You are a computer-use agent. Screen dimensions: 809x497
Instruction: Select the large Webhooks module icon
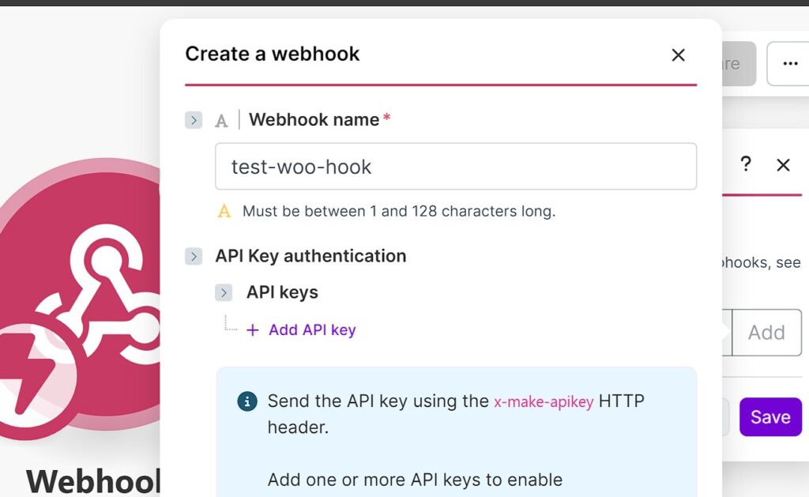click(95, 284)
